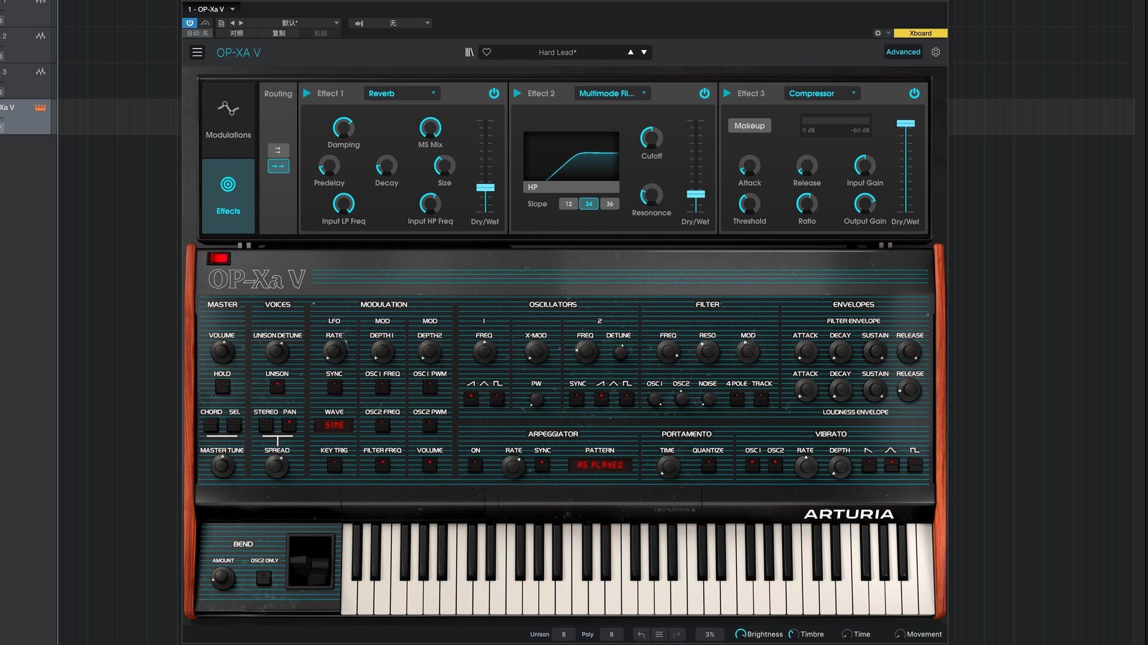The image size is (1148, 645).
Task: Click the redo arrow in bottom bar
Action: tap(676, 634)
